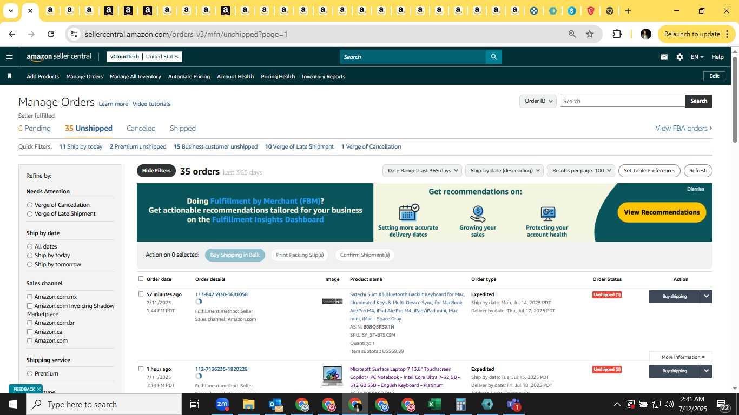Switch to the Shipped orders tab
This screenshot has height=415, width=739.
pyautogui.click(x=183, y=128)
